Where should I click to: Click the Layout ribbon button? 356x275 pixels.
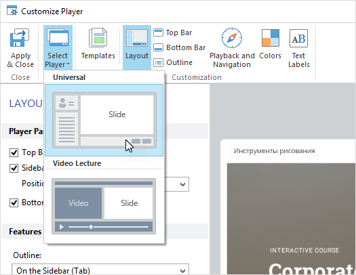[137, 47]
